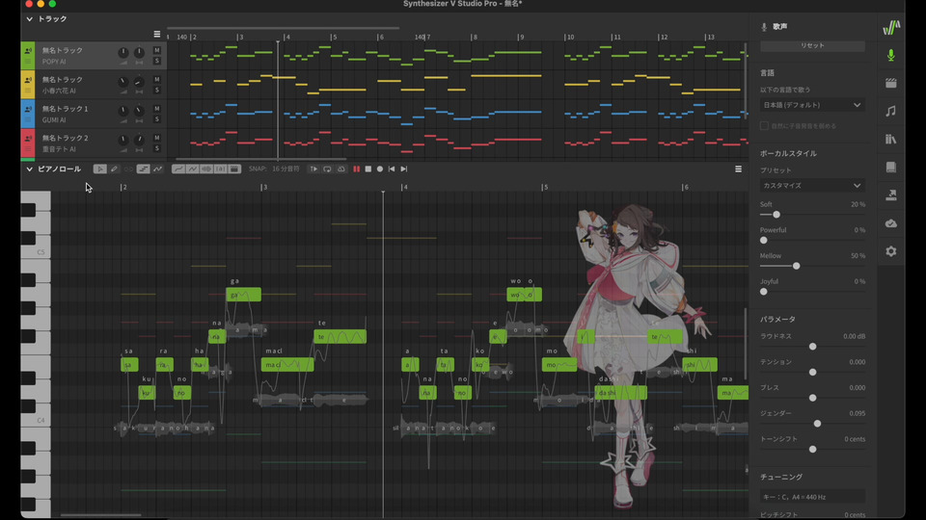Screen dimensions: 926x520
Task: Click bar 5 marker in piano roll ruler
Action: coord(544,187)
